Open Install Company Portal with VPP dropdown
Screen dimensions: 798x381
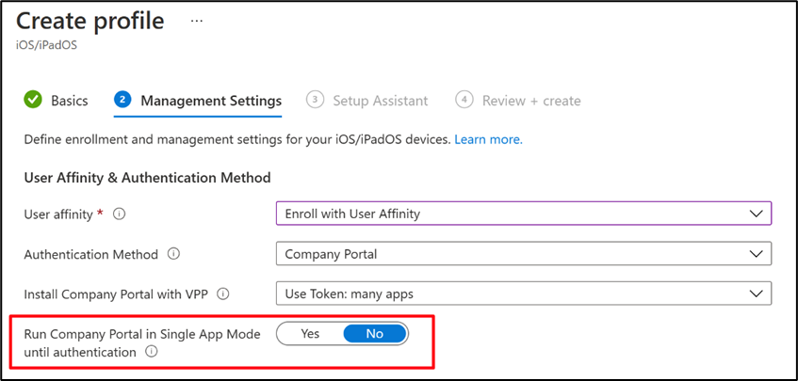pos(523,294)
